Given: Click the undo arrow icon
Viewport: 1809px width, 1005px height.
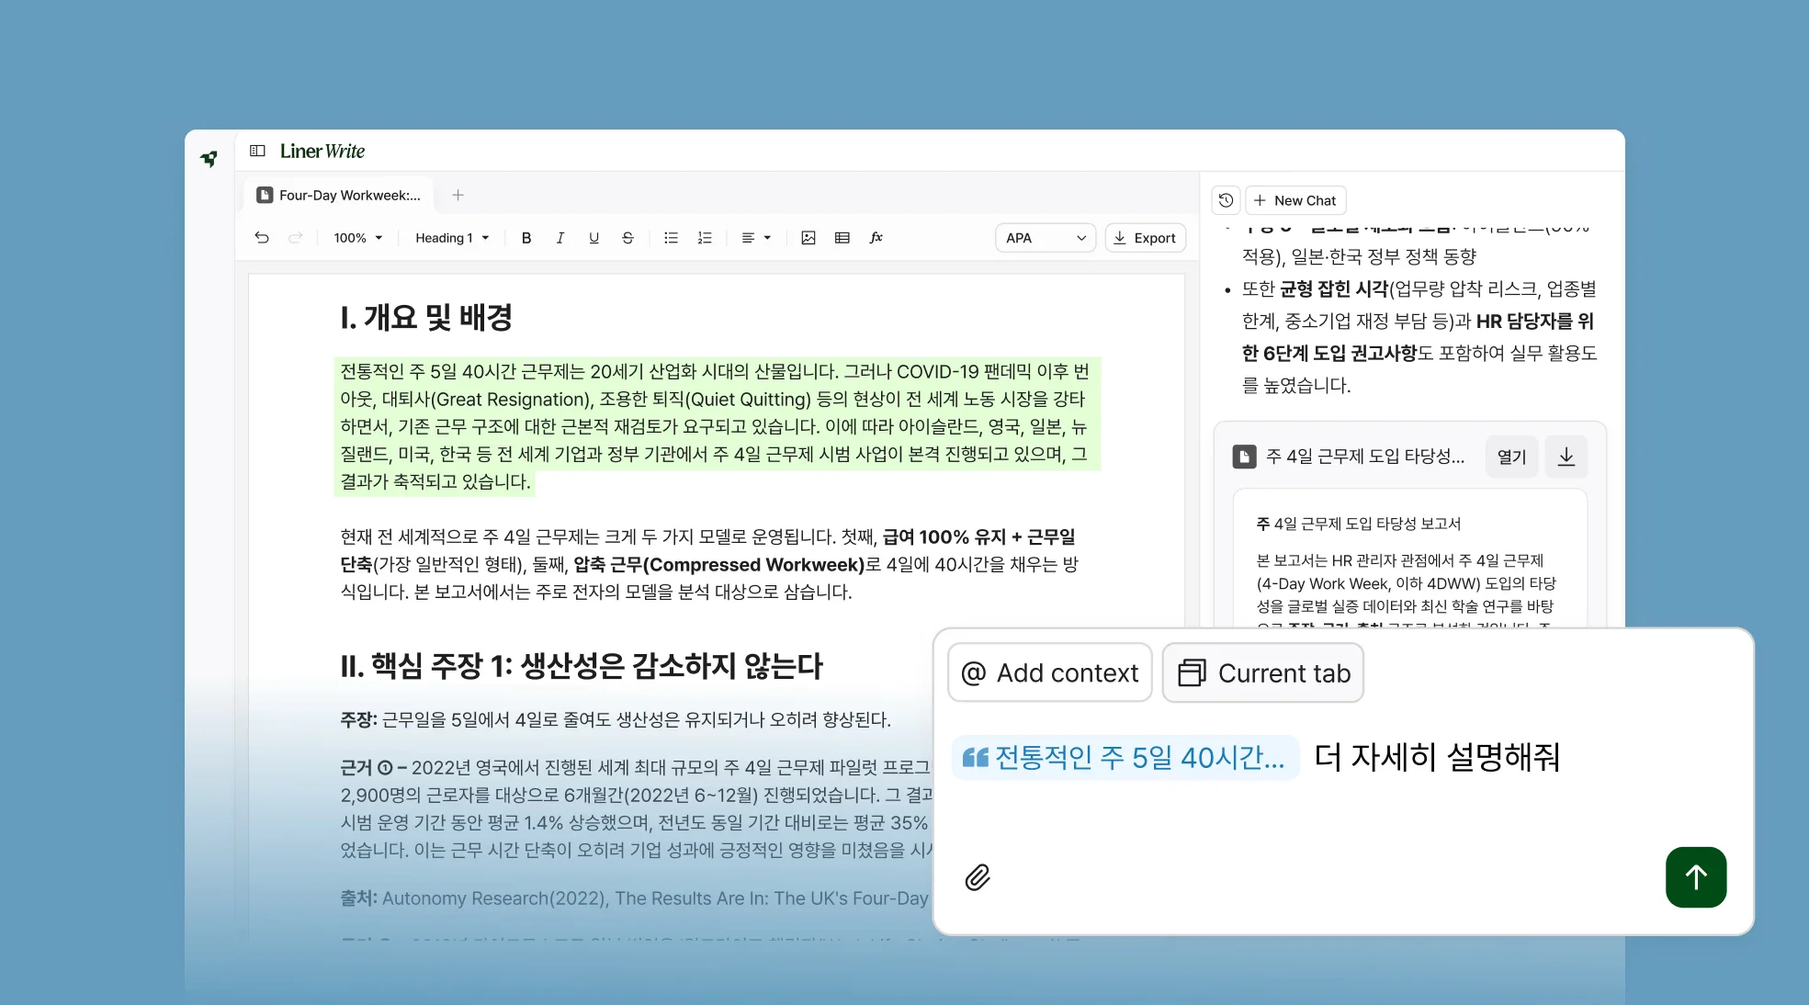Looking at the screenshot, I should (x=262, y=238).
